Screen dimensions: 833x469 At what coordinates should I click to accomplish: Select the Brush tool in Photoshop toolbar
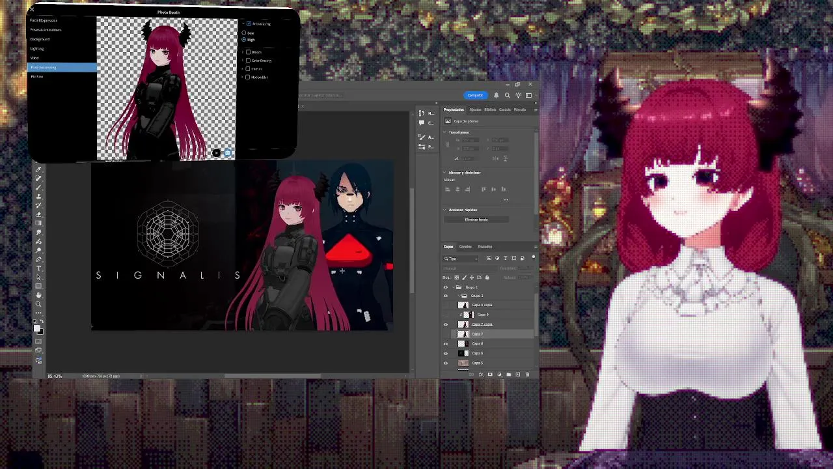[38, 188]
